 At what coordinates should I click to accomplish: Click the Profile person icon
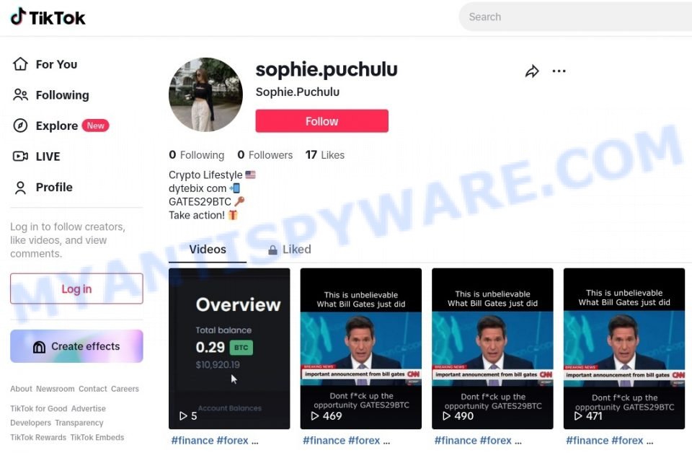click(x=20, y=188)
